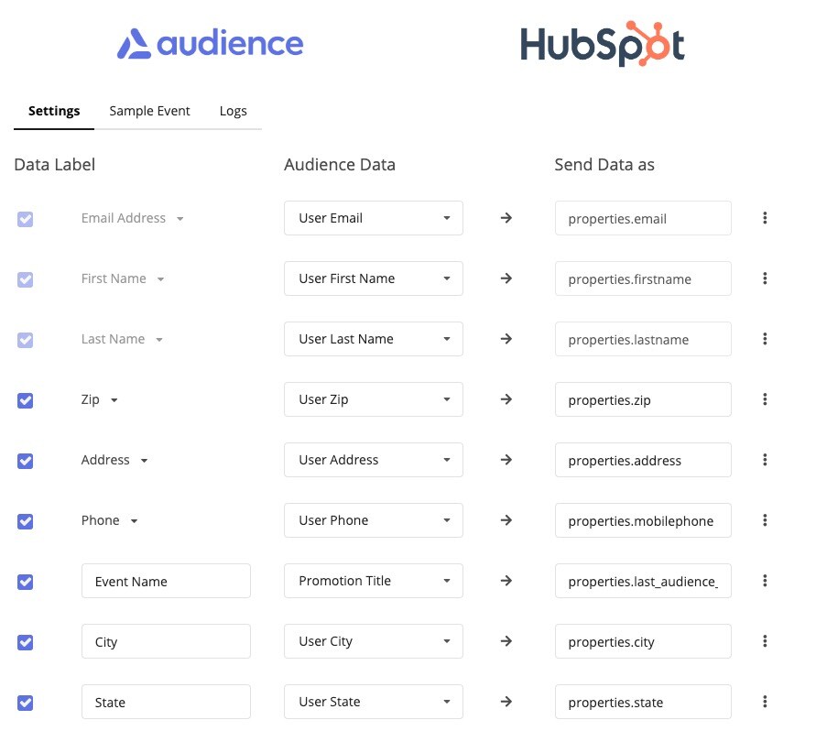Toggle the Phone row checkbox
Screen dimensions: 816x731
(26, 520)
